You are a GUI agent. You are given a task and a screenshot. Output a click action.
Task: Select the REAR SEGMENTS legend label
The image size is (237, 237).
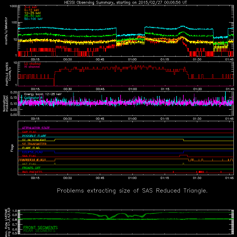coord(39,231)
